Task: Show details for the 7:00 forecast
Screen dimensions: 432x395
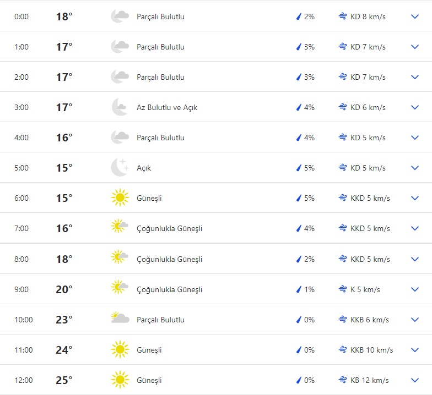Action: [415, 228]
